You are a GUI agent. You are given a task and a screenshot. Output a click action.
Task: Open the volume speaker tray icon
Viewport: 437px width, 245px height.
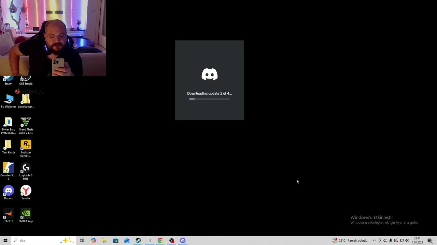[407, 241]
